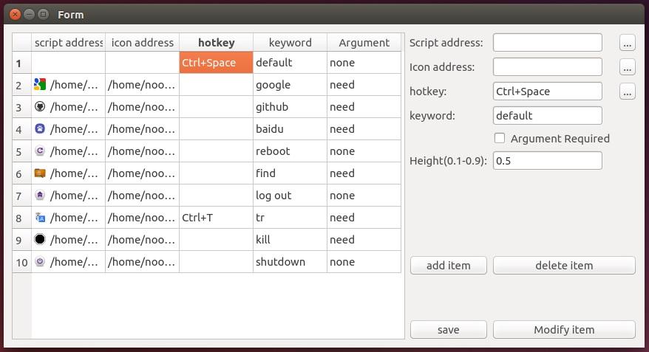The width and height of the screenshot is (649, 352).
Task: Click the add item button
Action: pyautogui.click(x=448, y=265)
